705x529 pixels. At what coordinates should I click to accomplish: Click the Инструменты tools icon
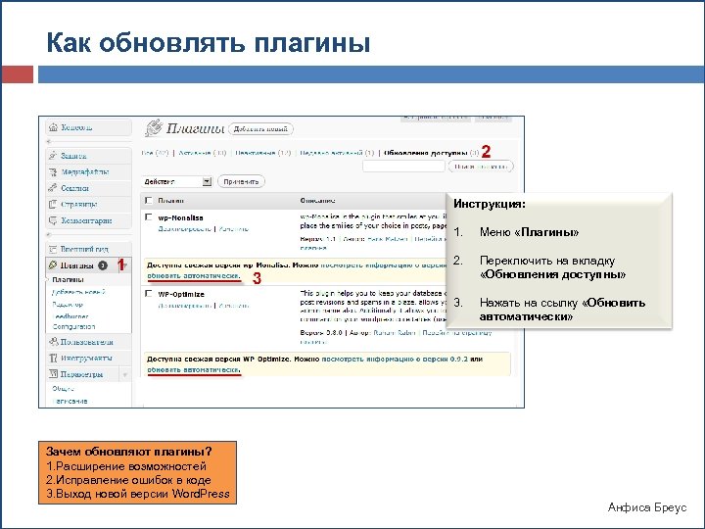pyautogui.click(x=53, y=359)
